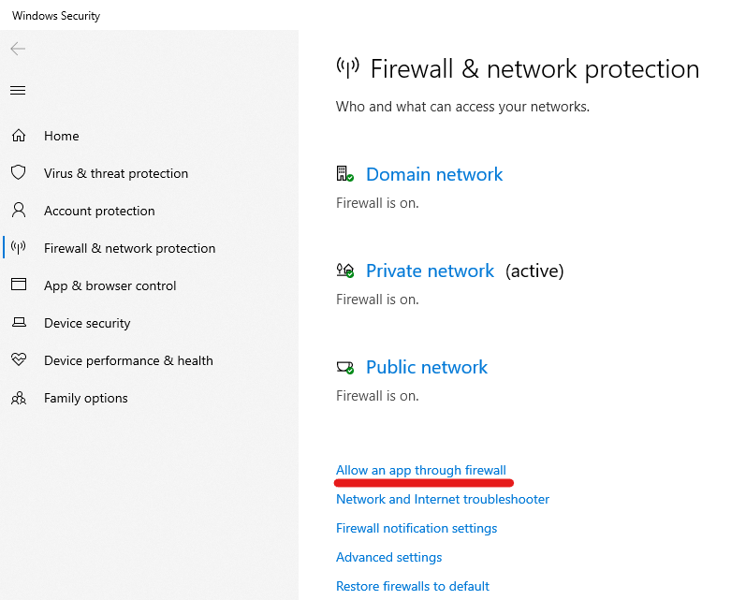Click the back arrow icon
This screenshot has height=600, width=731.
point(18,49)
